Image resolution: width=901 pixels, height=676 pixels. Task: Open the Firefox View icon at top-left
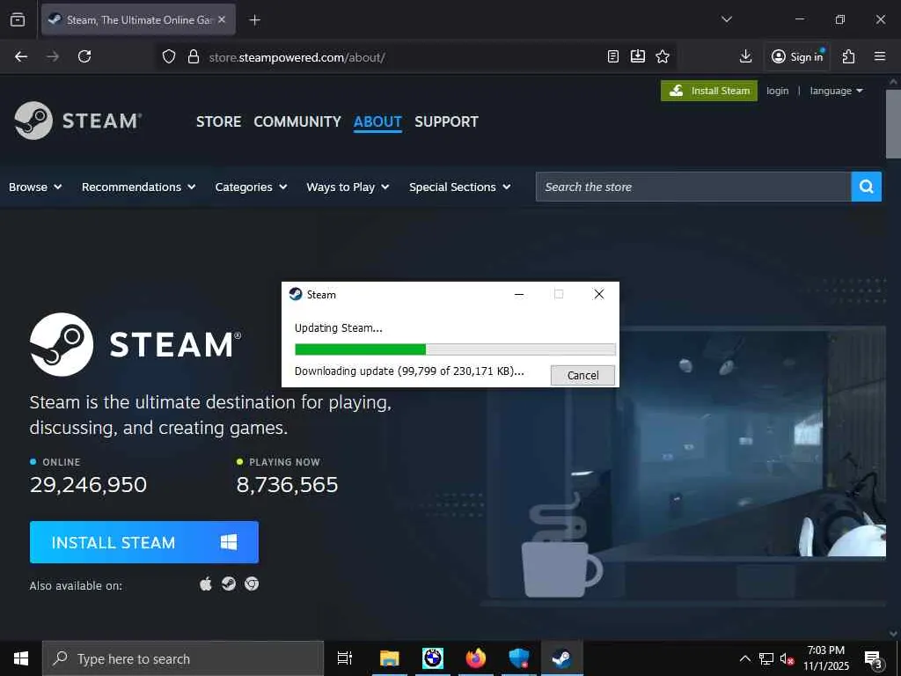(18, 19)
